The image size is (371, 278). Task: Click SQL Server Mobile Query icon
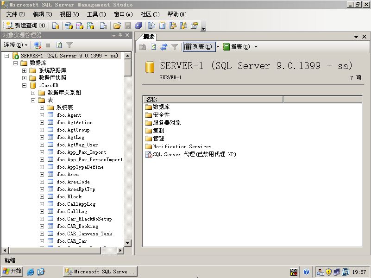(x=103, y=25)
